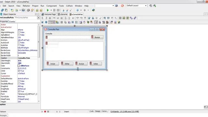Click the Buscar button on the form
Viewport: 208px width, 117px height.
click(x=97, y=37)
